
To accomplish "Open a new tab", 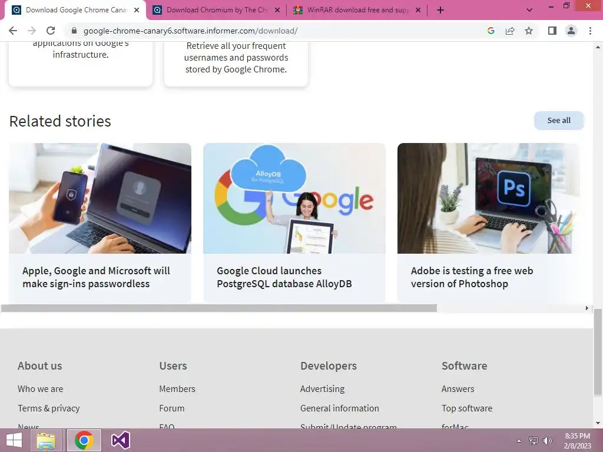I will click(x=440, y=10).
